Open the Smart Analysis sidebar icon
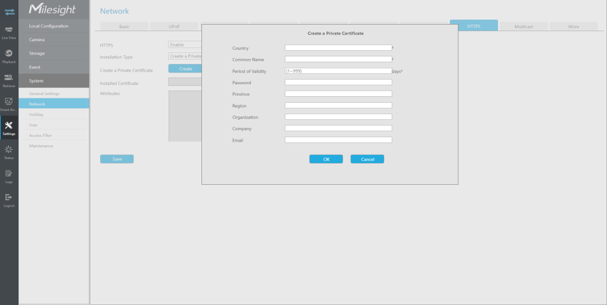The image size is (607, 305). pyautogui.click(x=9, y=101)
